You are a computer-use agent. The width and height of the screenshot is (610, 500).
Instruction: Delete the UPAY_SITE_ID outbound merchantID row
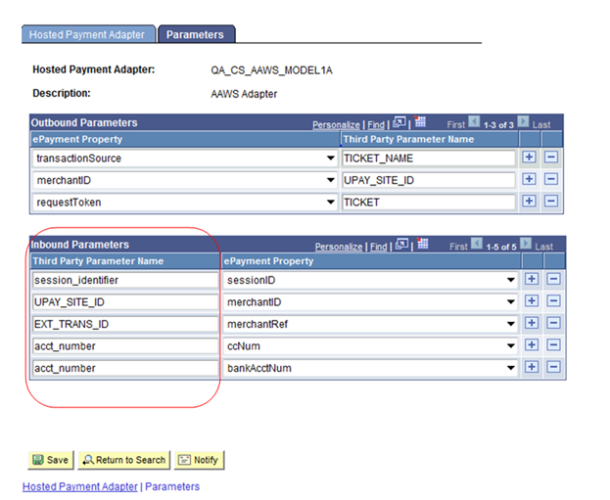pos(551,179)
